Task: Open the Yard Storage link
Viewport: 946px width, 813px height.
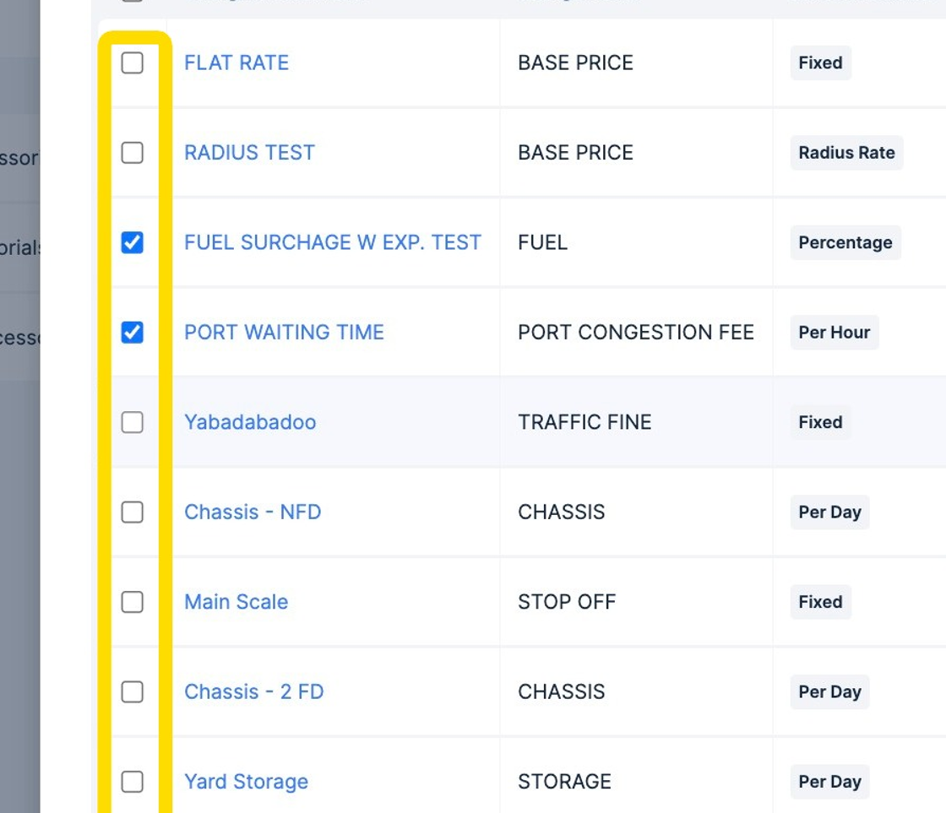Action: pos(246,782)
